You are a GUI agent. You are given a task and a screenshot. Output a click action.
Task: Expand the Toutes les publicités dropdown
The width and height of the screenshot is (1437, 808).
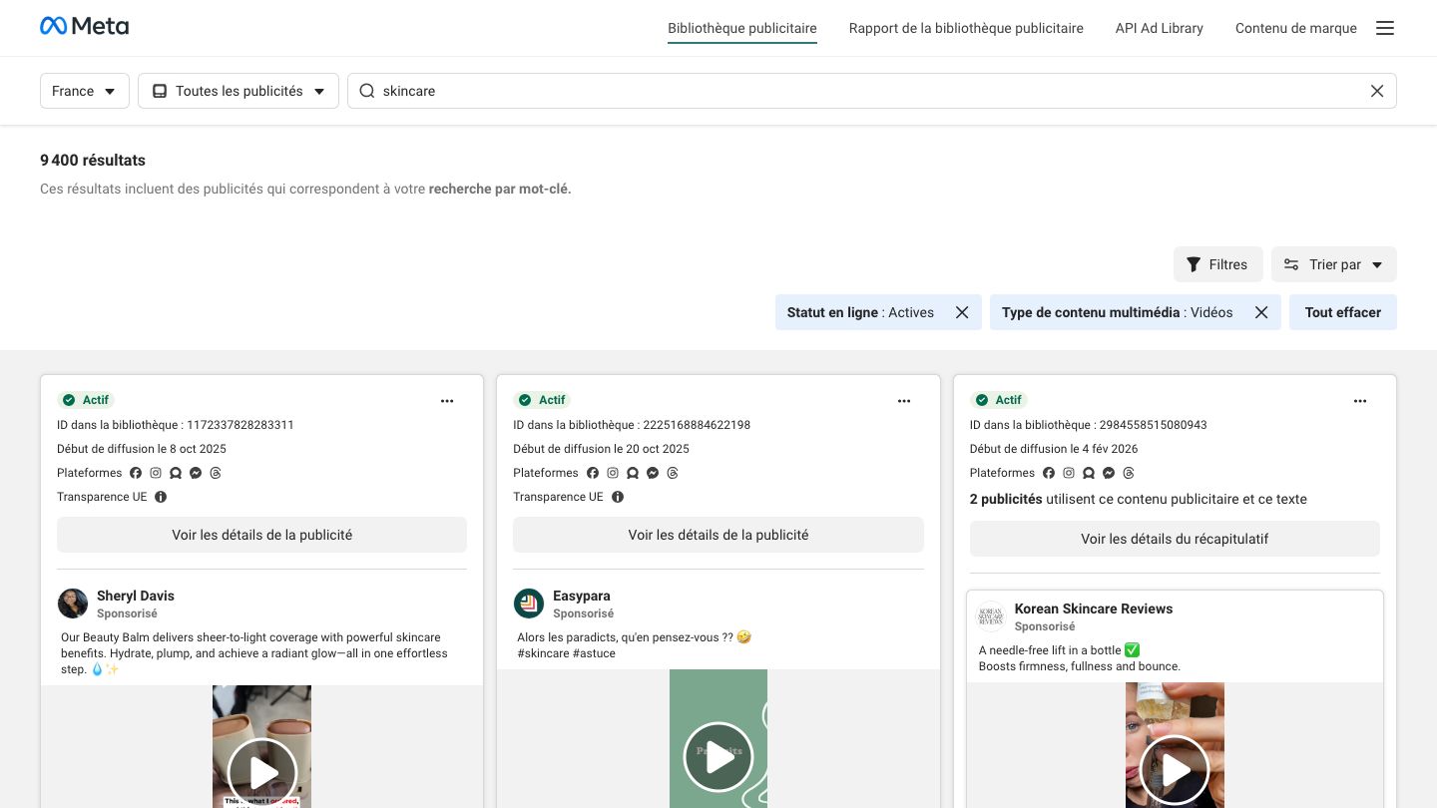coord(239,91)
